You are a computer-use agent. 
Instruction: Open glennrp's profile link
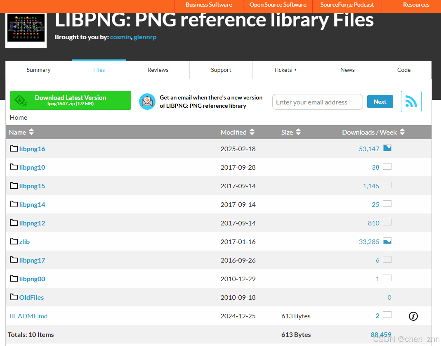pos(145,37)
